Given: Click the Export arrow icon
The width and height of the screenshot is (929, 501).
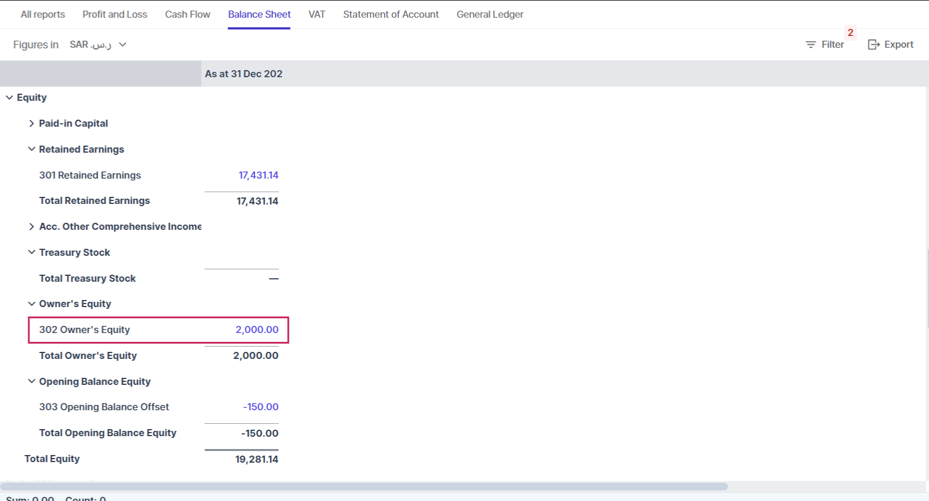Looking at the screenshot, I should (x=874, y=45).
